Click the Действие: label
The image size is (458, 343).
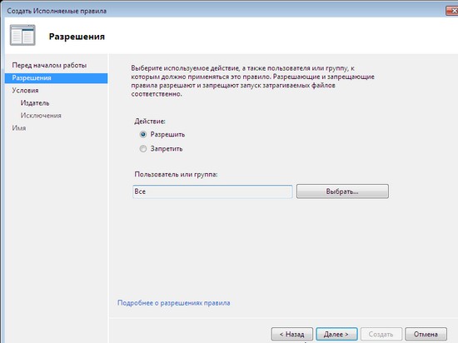click(150, 122)
